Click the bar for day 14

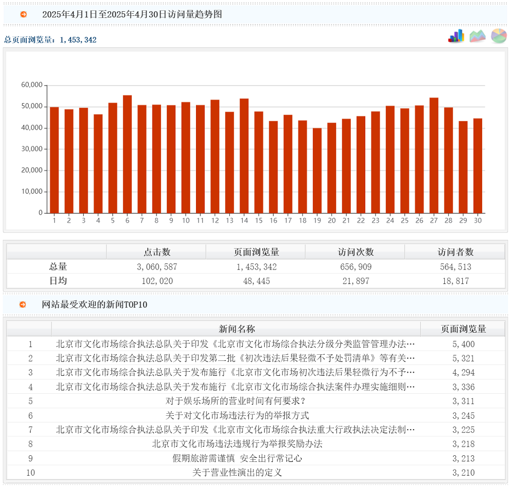(x=244, y=156)
